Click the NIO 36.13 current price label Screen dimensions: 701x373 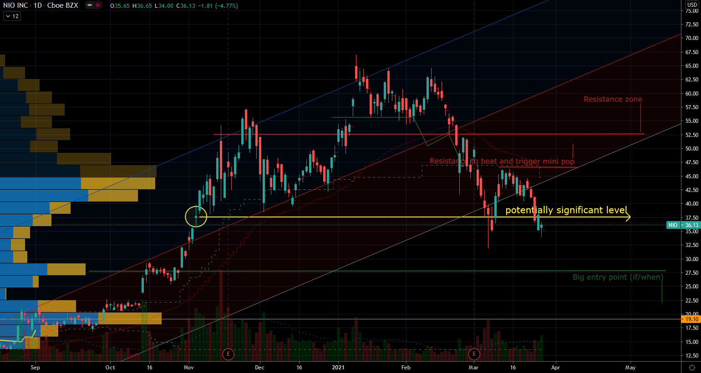[x=683, y=225]
